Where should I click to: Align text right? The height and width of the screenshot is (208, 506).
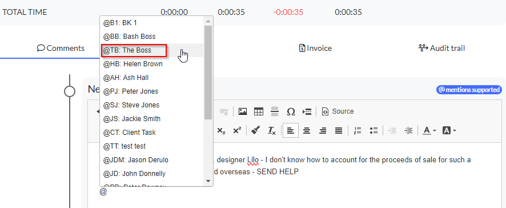point(322,131)
